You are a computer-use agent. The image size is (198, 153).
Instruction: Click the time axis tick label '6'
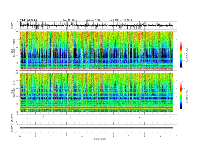point(113,136)
